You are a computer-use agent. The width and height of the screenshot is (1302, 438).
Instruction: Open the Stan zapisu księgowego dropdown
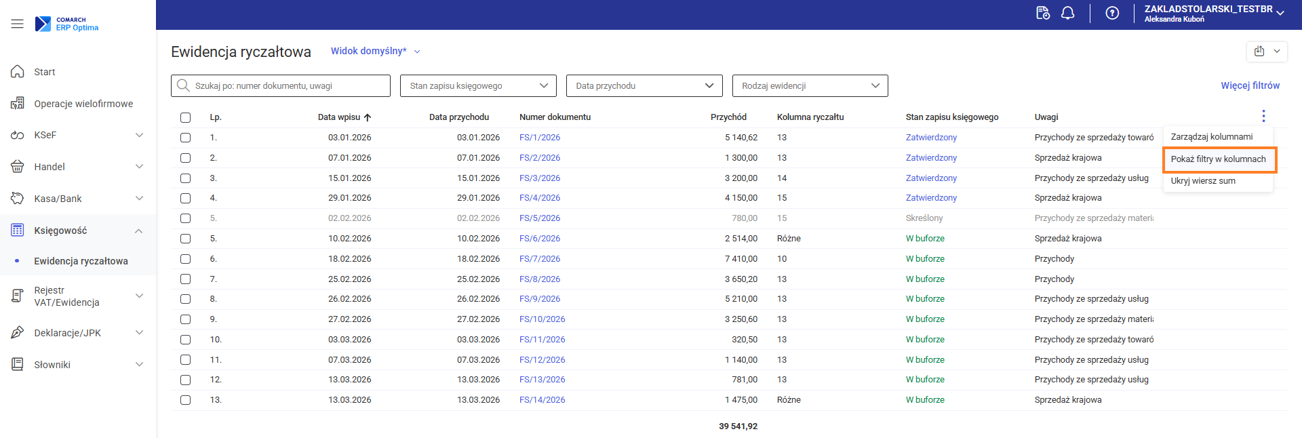click(x=478, y=86)
